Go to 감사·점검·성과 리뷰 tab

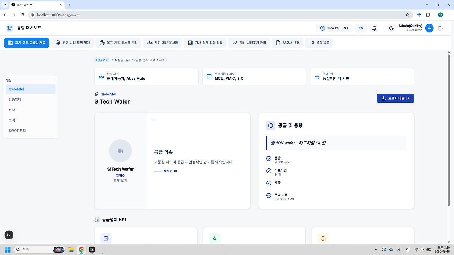click(205, 43)
